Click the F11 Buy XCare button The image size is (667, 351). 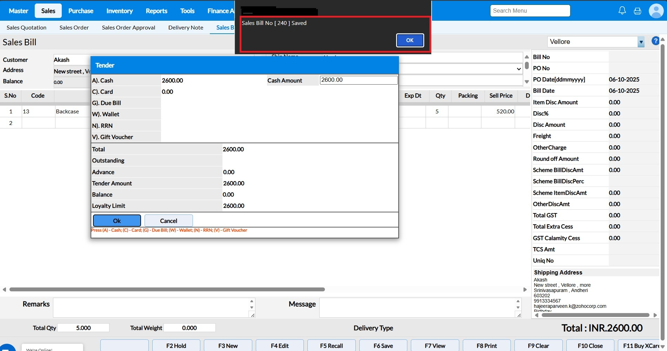tap(639, 346)
